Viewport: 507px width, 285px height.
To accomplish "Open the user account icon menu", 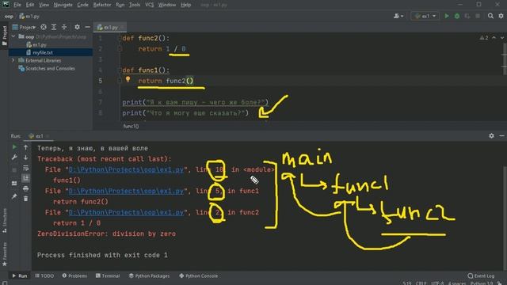I will 398,16.
